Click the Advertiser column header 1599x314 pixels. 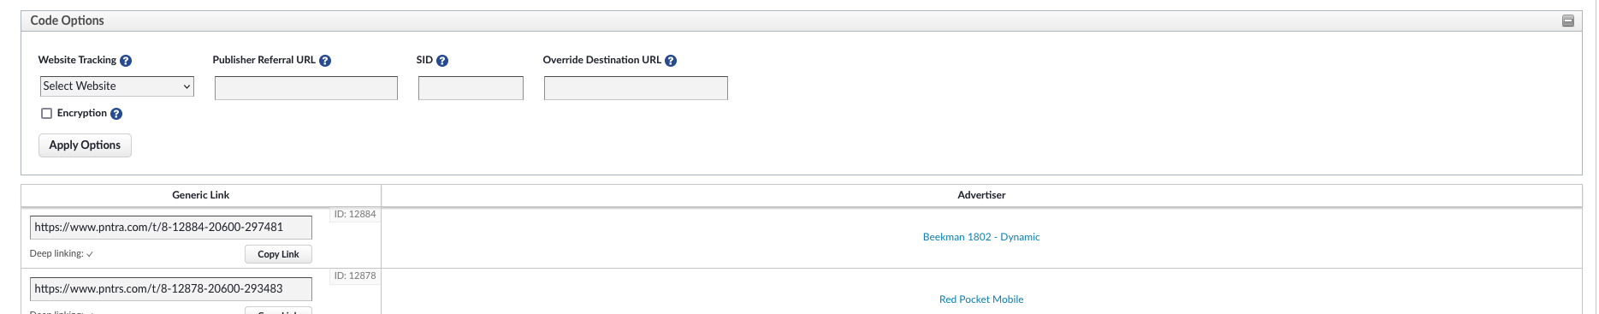(981, 195)
